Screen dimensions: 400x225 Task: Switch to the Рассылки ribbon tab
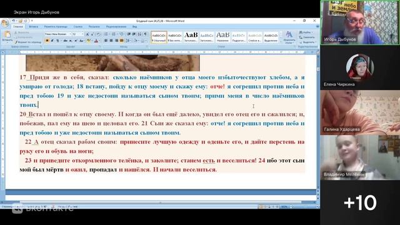pyautogui.click(x=94, y=26)
